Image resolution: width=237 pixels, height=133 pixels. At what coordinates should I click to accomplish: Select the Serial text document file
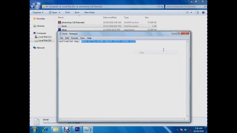[x=64, y=26]
